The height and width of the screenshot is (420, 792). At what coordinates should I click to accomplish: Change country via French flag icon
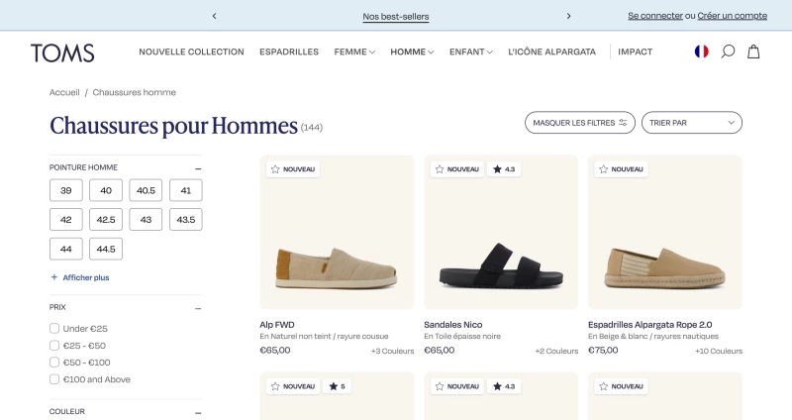coord(702,52)
